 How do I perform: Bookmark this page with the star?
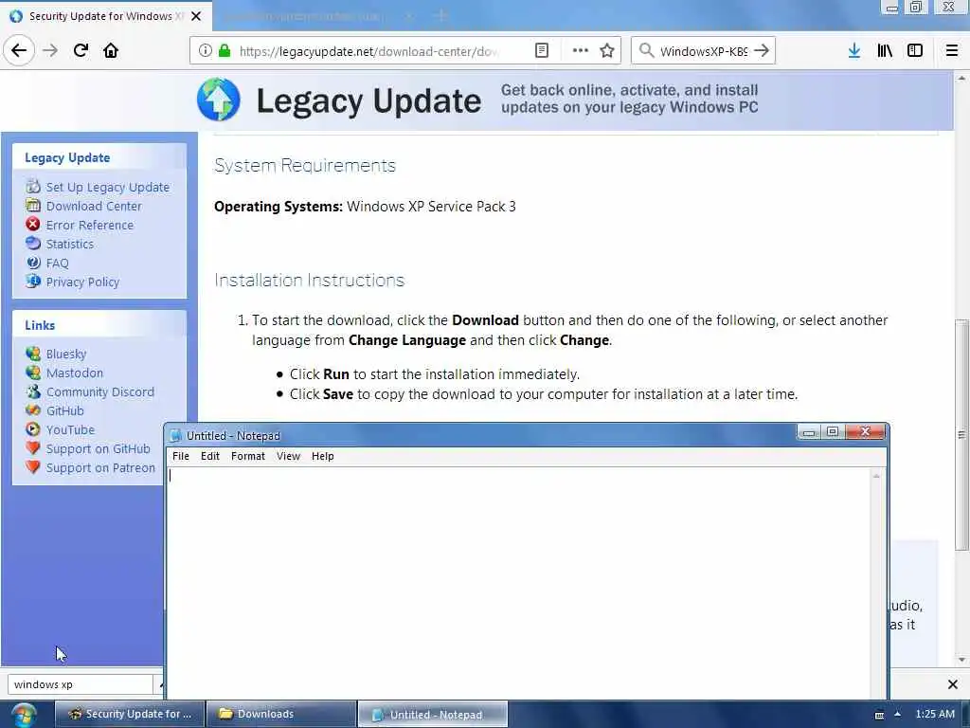[x=607, y=51]
